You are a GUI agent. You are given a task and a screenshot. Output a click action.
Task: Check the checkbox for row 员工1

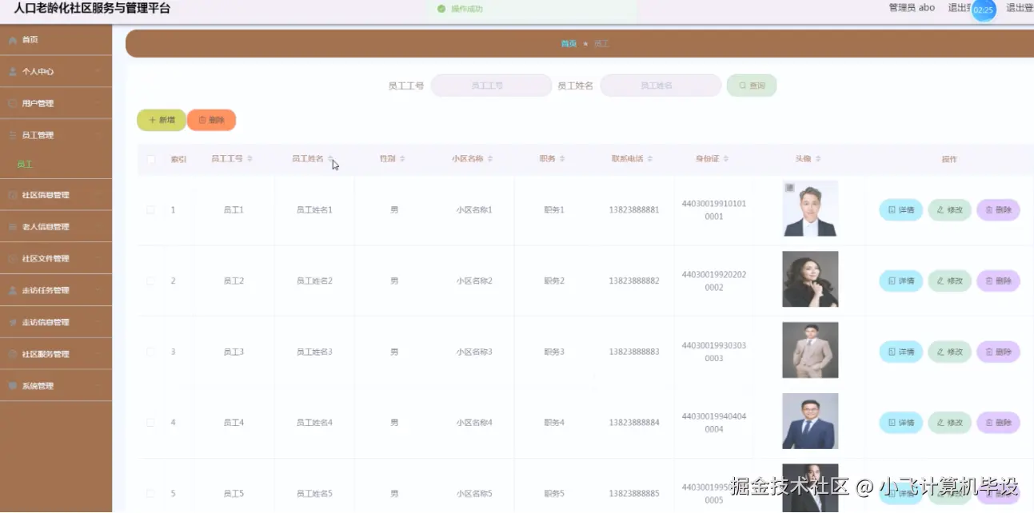(150, 210)
